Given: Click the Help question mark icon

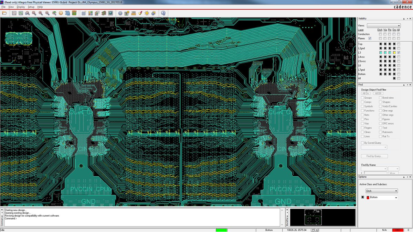Looking at the screenshot, I should tap(163, 13).
